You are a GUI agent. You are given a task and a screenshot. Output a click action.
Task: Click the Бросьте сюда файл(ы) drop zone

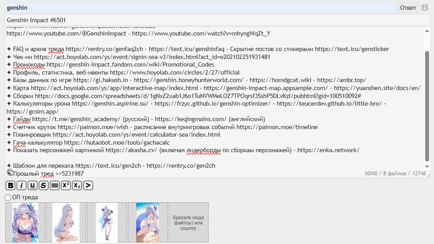click(x=189, y=222)
